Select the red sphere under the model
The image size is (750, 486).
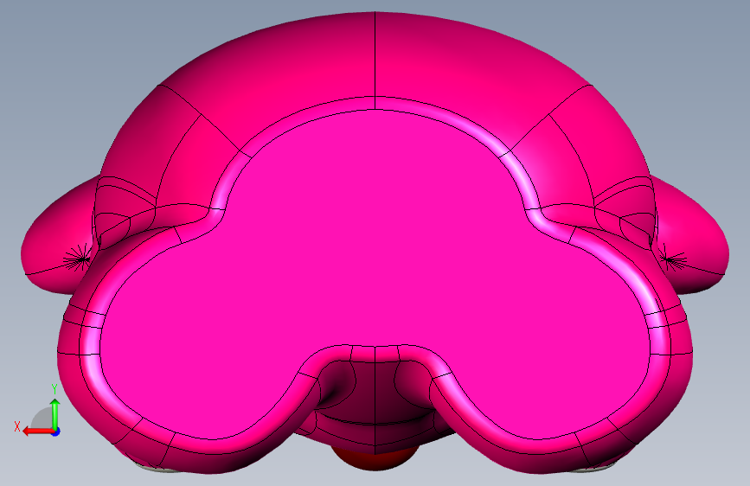pos(375,458)
